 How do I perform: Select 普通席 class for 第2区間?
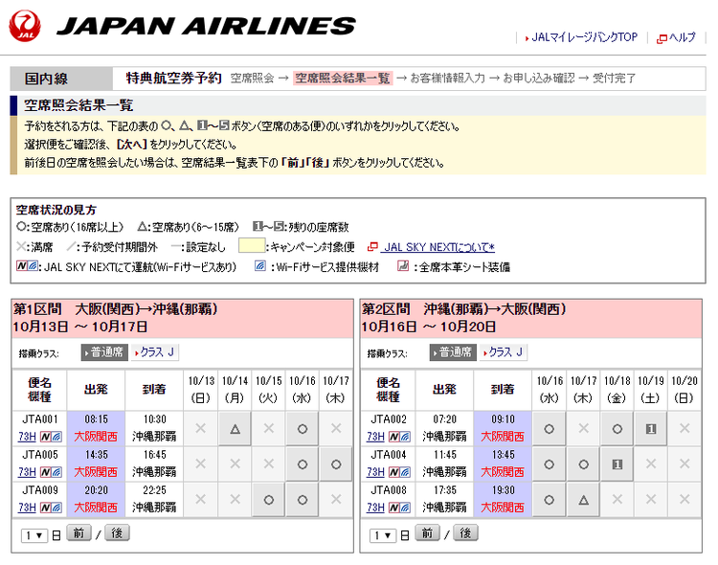click(453, 352)
